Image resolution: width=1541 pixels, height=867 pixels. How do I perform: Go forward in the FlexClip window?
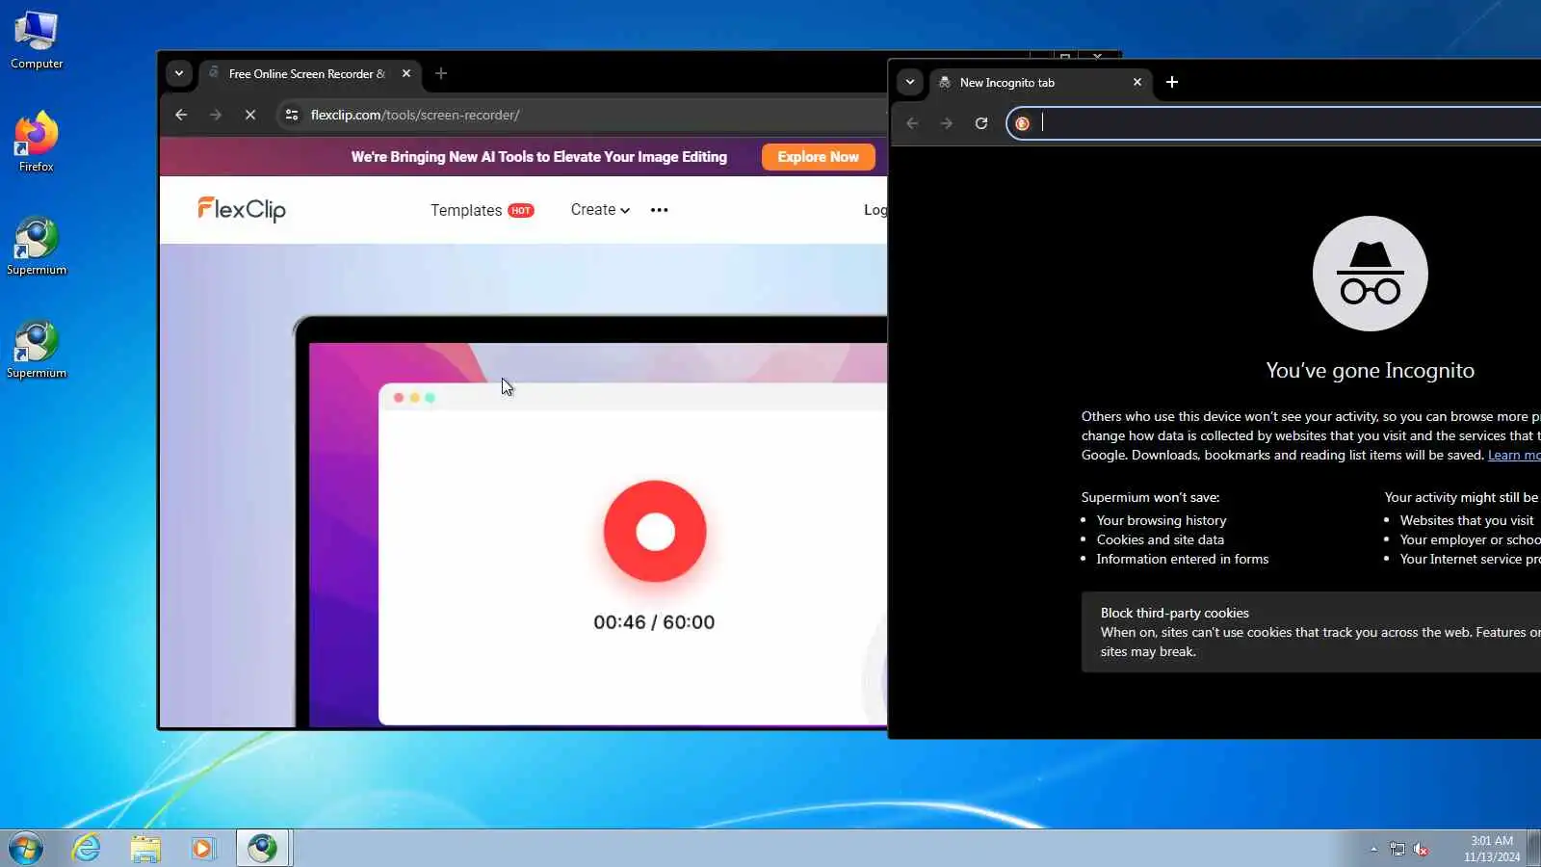pos(216,115)
